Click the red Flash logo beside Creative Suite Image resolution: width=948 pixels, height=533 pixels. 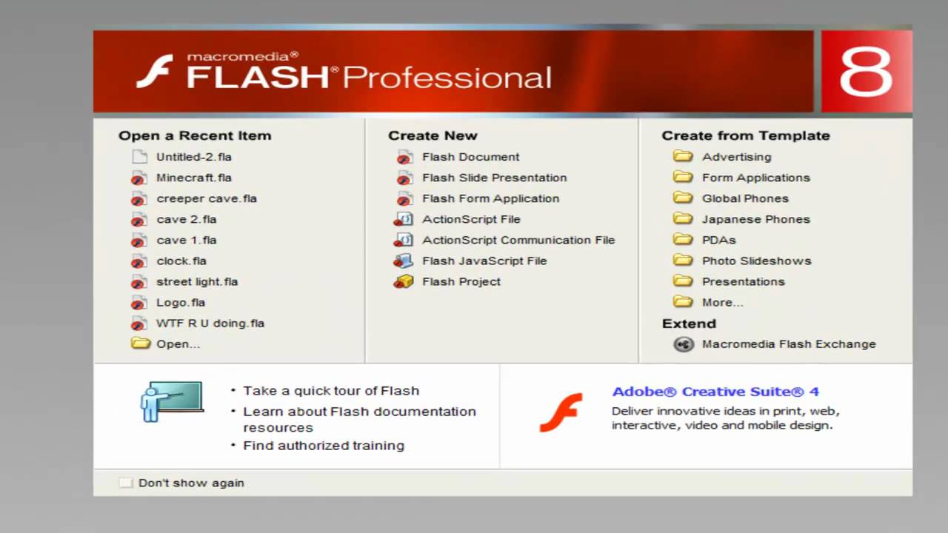(561, 412)
